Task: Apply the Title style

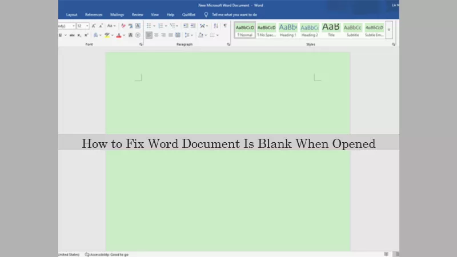Action: click(x=331, y=30)
